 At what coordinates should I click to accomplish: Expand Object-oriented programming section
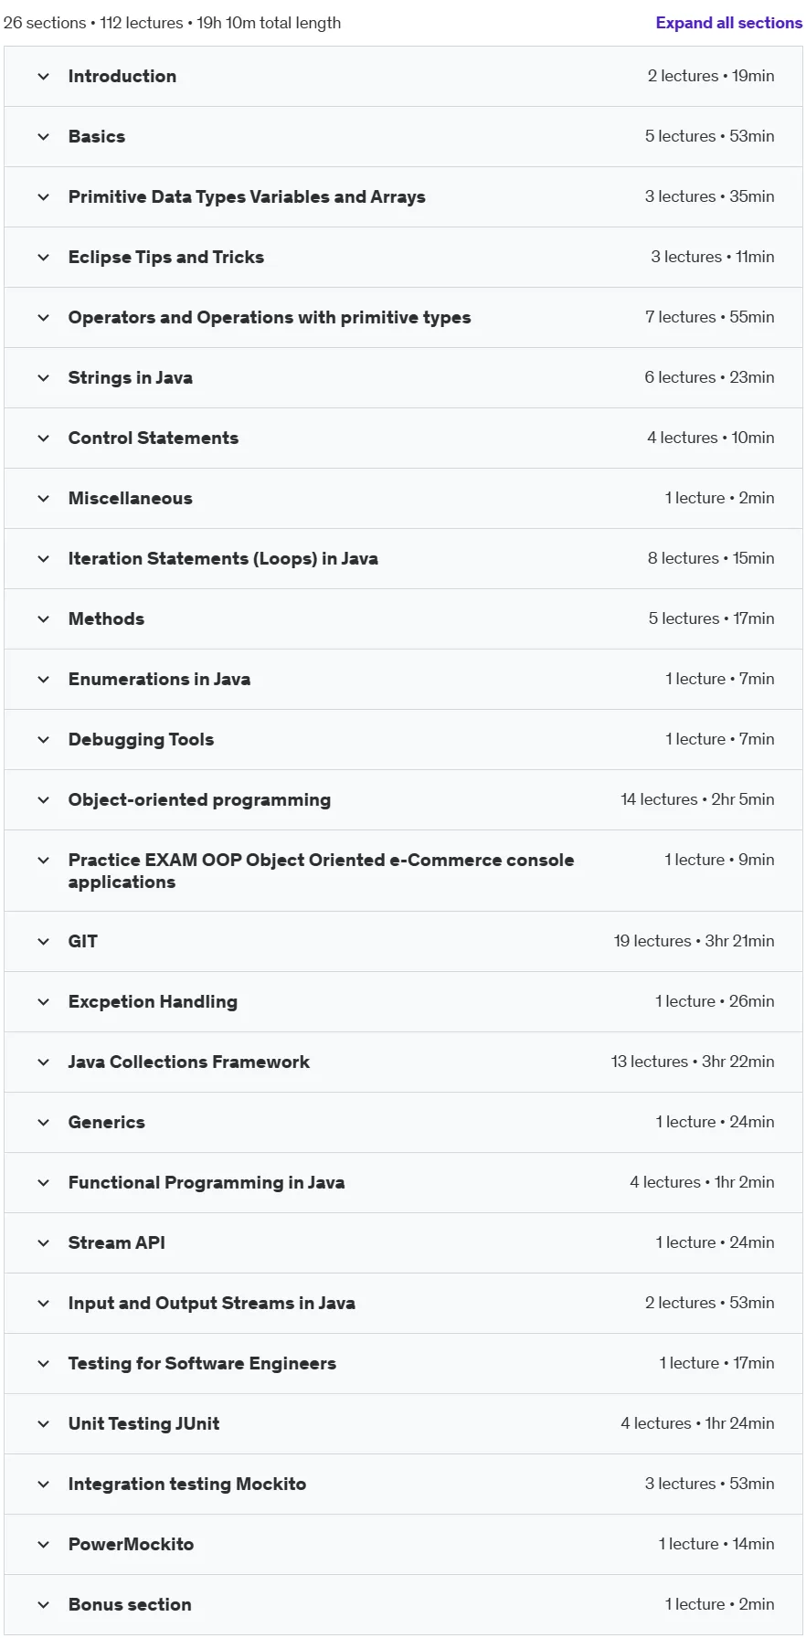403,800
